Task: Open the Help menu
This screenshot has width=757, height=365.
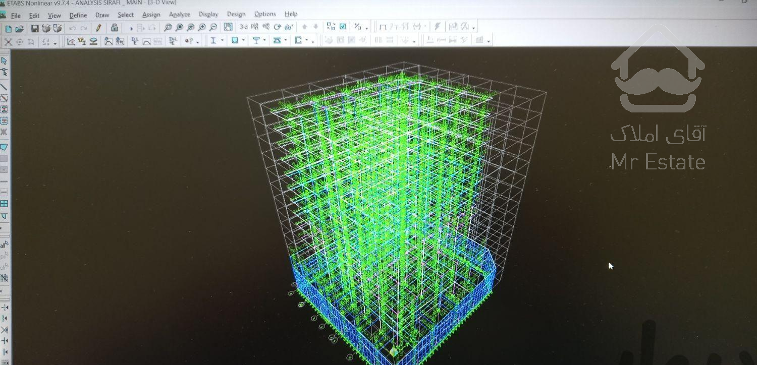Action: point(291,14)
